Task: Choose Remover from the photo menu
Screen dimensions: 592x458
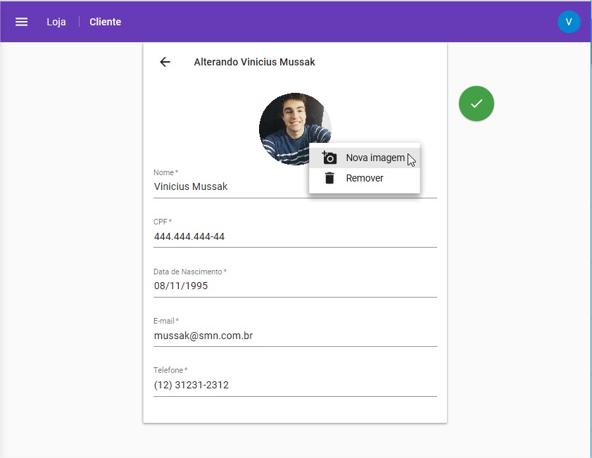Action: tap(365, 178)
